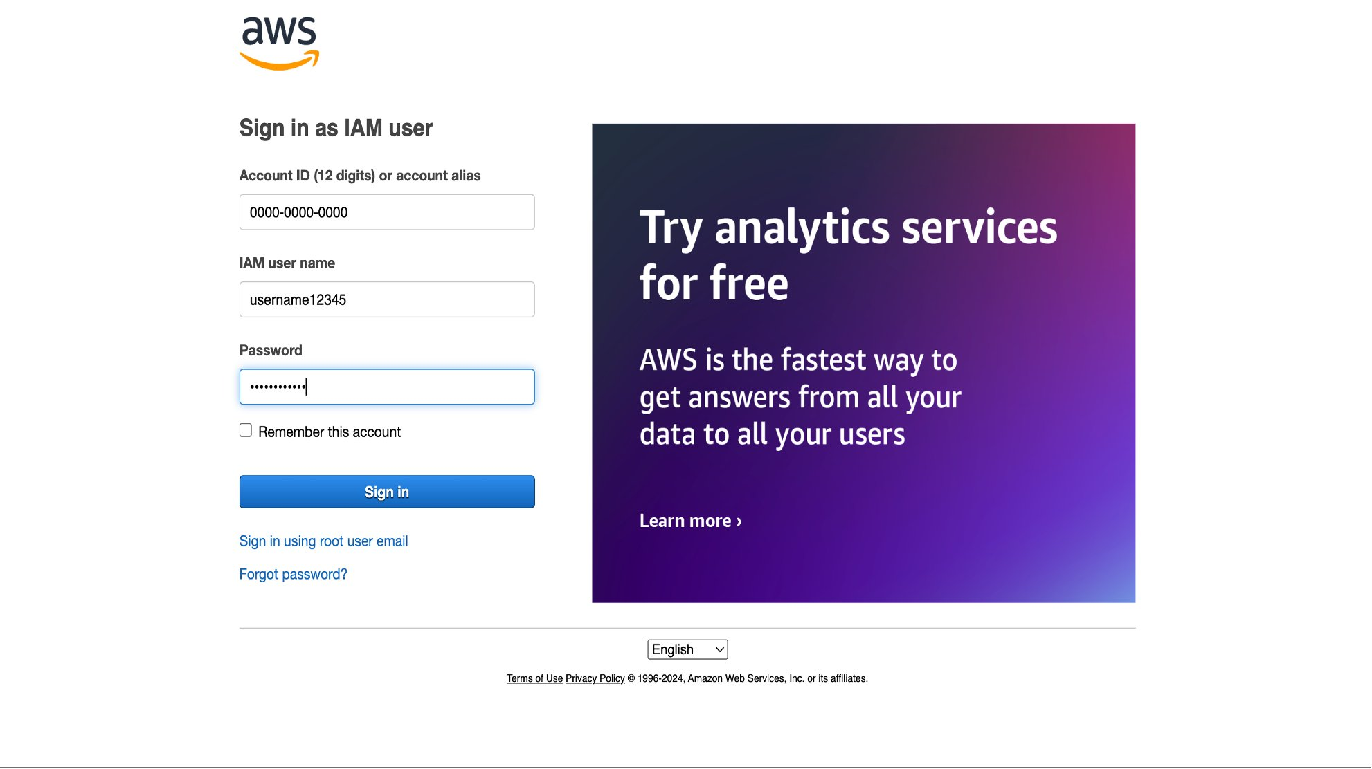Click the "Remember this account" label text
This screenshot has width=1372, height=769.
click(x=330, y=432)
